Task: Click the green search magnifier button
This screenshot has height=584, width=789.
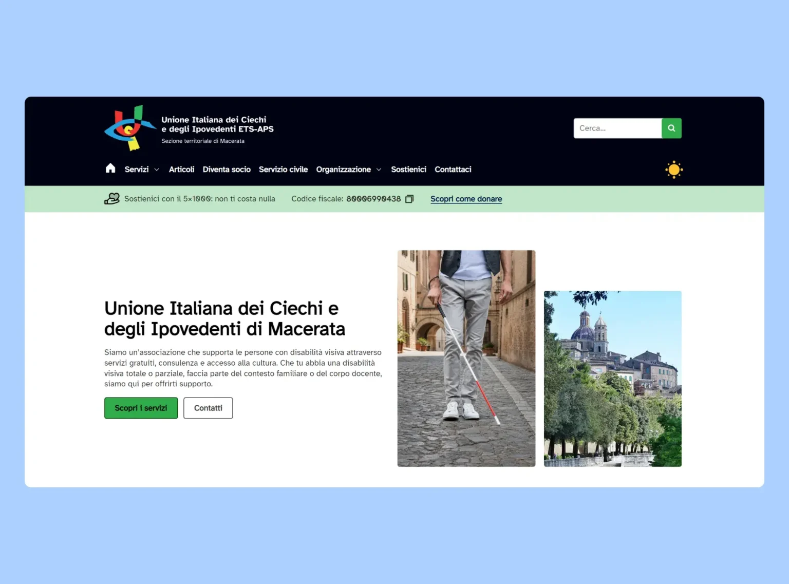Action: pyautogui.click(x=671, y=128)
